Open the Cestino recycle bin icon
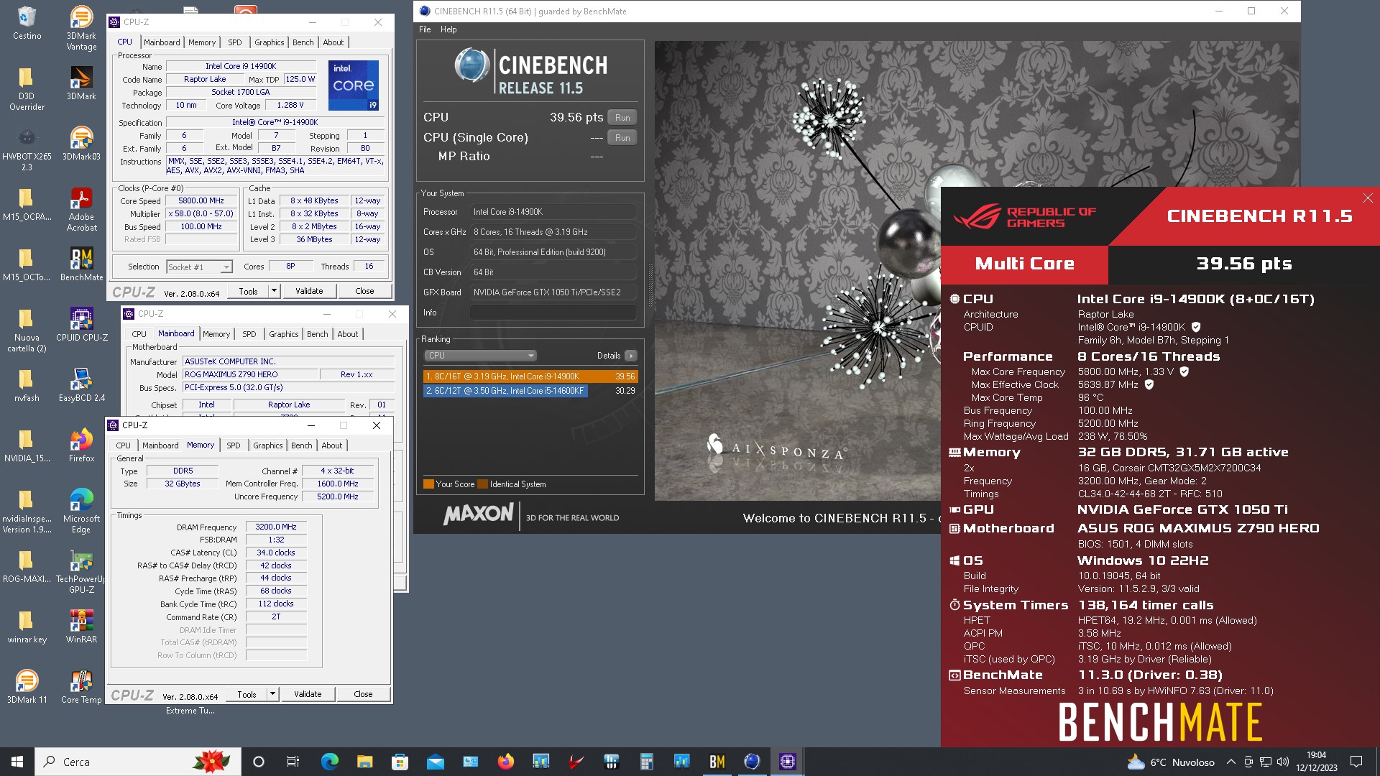 tap(27, 22)
